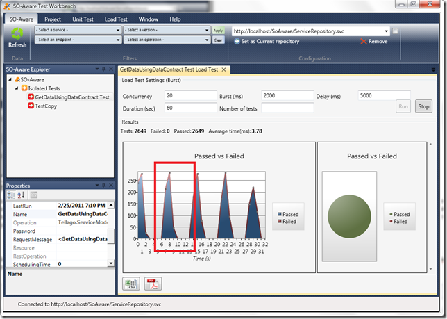Image resolution: width=447 pixels, height=319 pixels.
Task: Click the Run load test button
Action: [x=403, y=106]
